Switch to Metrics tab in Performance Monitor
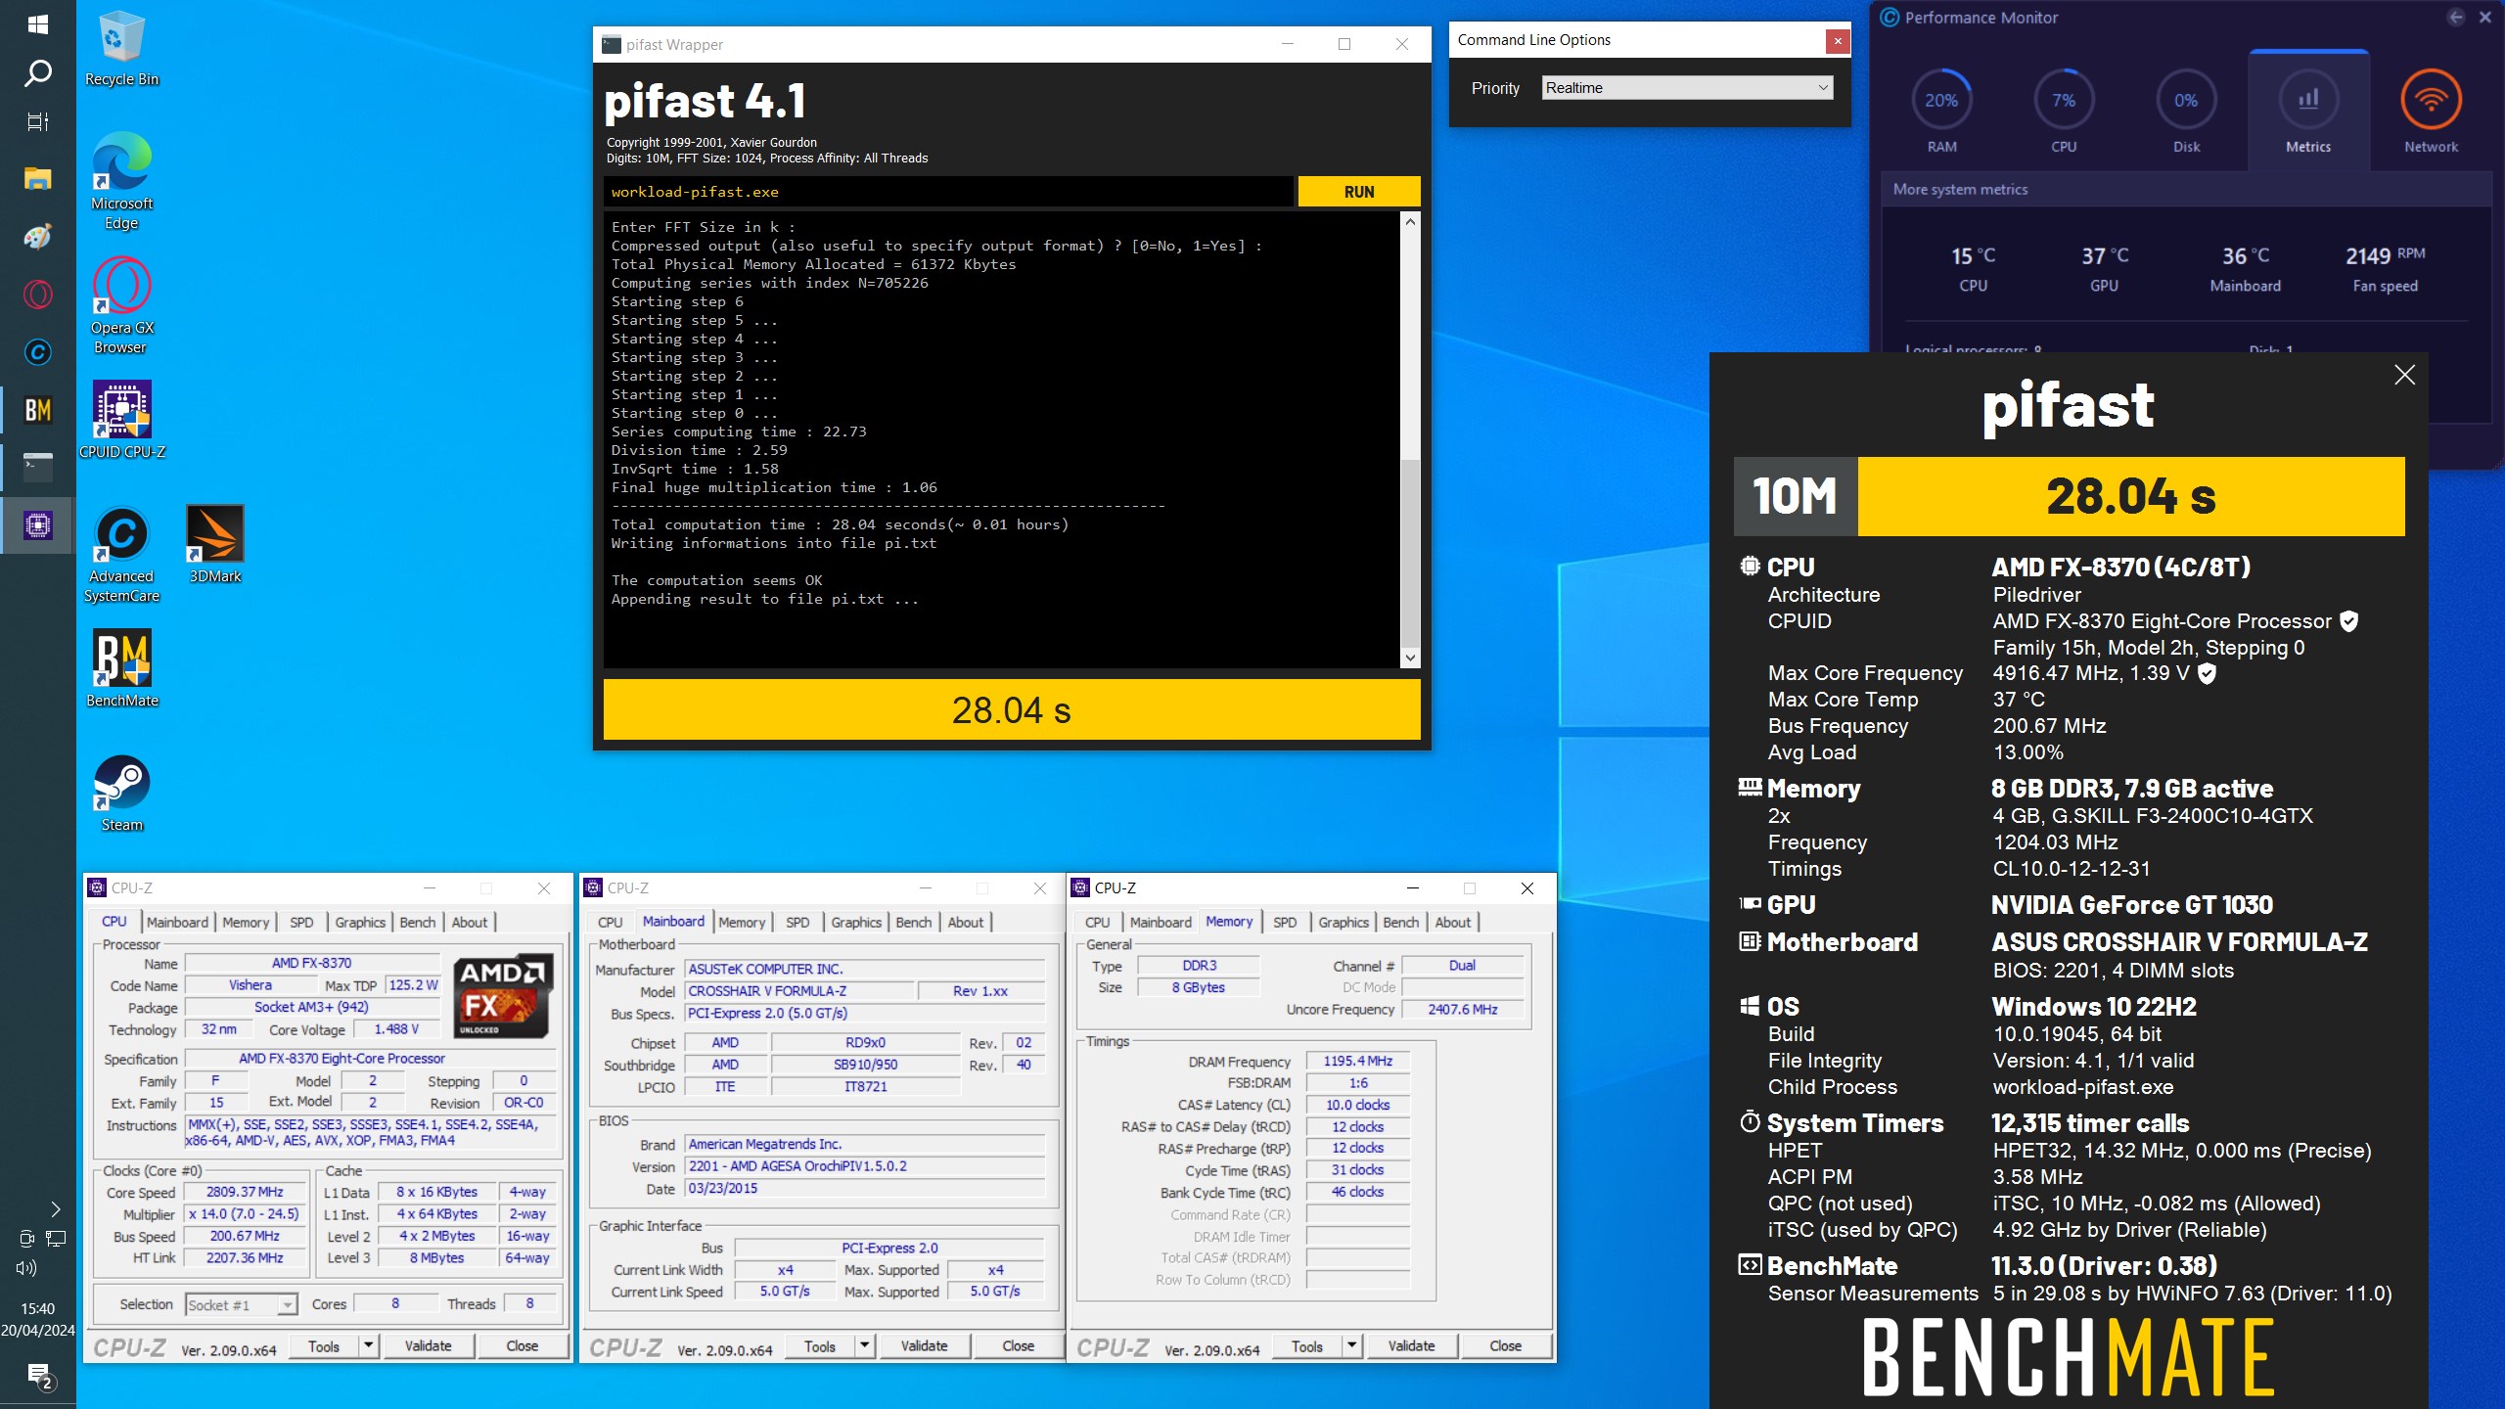 coord(2308,112)
